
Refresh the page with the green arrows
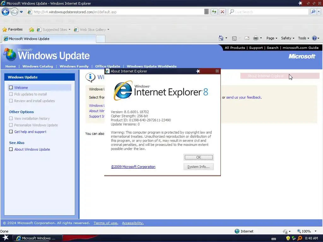(214, 12)
